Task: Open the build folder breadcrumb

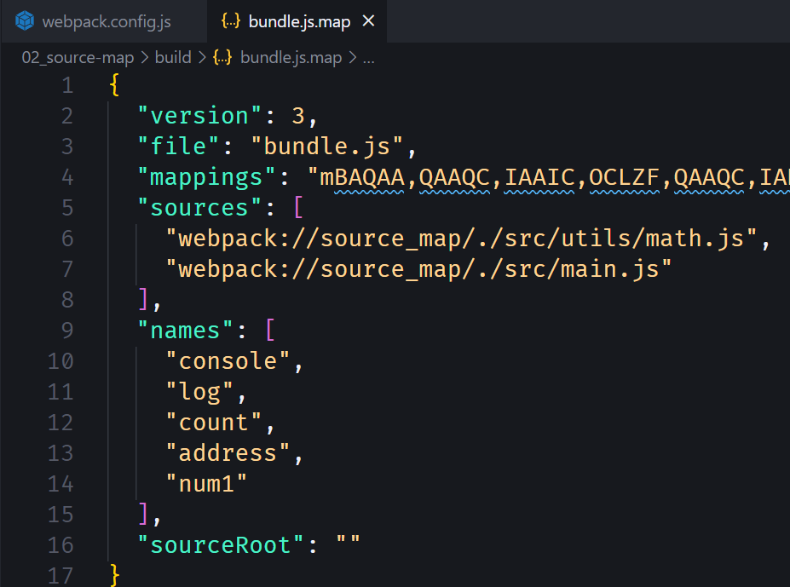Action: tap(173, 58)
